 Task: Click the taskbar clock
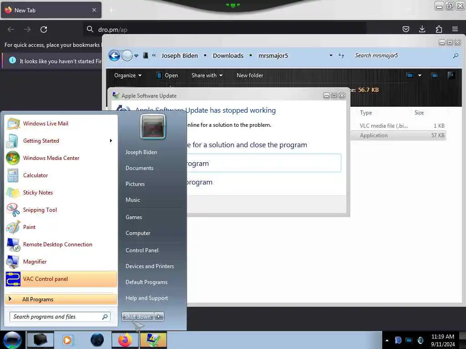tap(442, 340)
